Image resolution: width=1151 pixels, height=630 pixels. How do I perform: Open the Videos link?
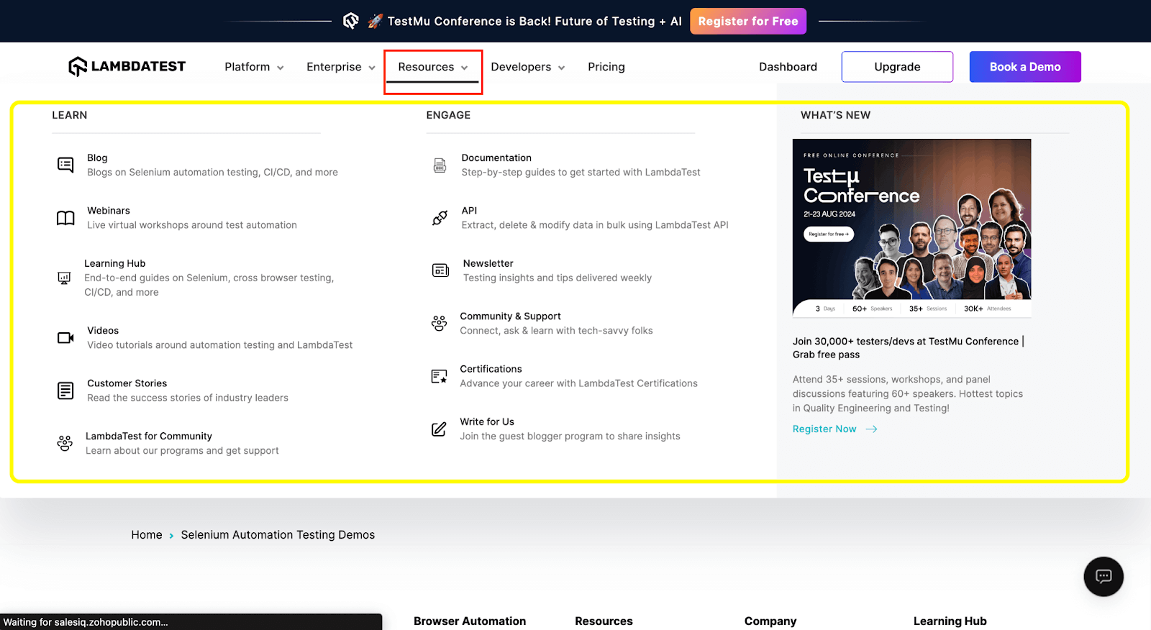(103, 331)
